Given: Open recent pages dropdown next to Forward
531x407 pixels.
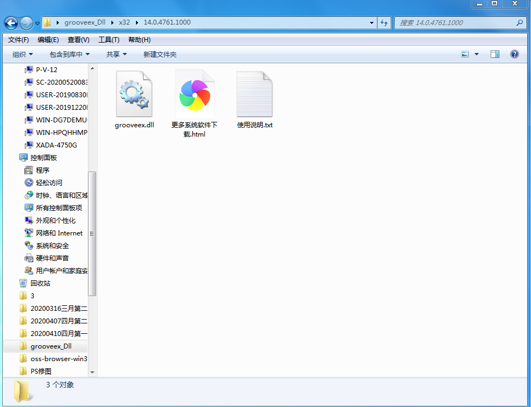Looking at the screenshot, I should [x=37, y=23].
